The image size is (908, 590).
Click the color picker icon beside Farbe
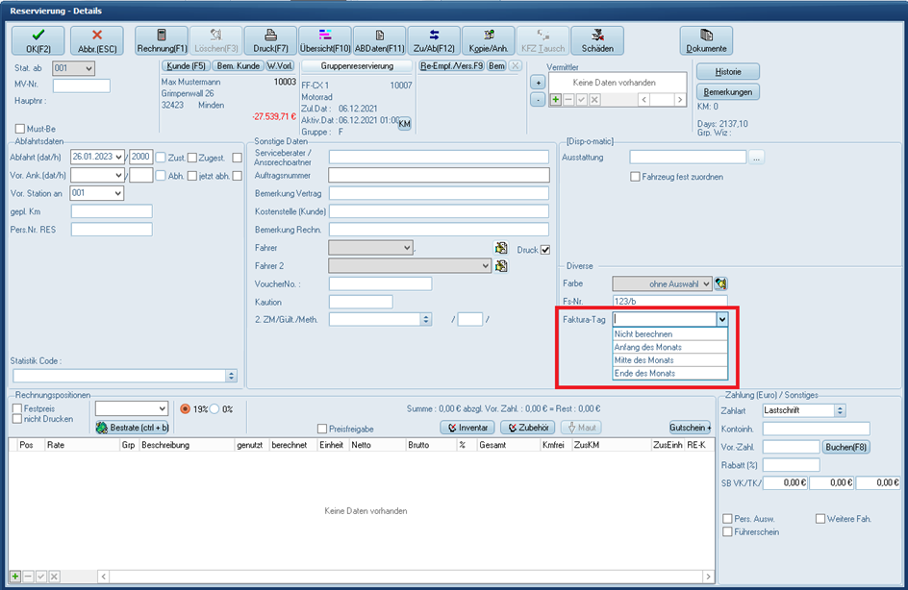(720, 283)
